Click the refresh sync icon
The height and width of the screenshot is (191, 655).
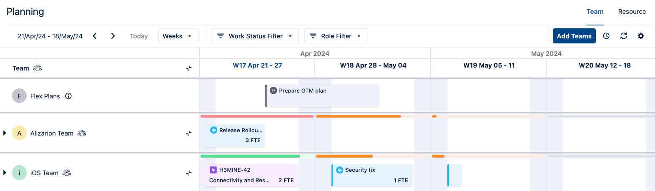624,36
